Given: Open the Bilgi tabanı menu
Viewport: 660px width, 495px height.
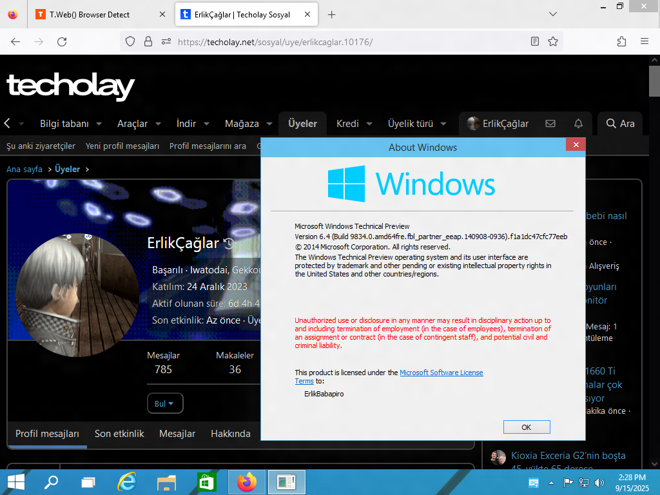Looking at the screenshot, I should [x=64, y=124].
